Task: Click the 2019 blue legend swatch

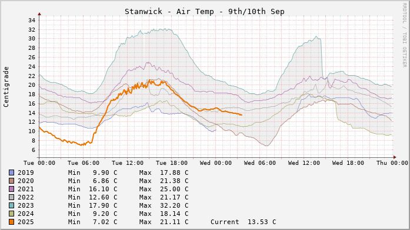Action: point(12,172)
